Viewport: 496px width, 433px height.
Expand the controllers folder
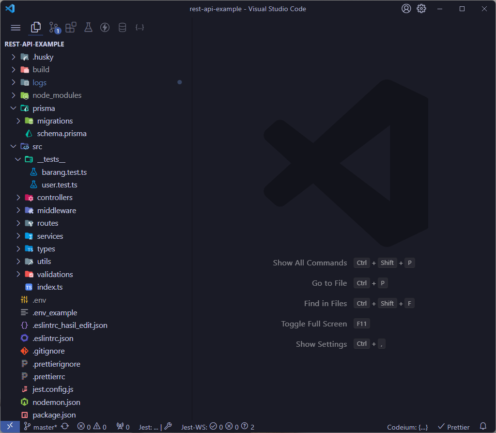(x=96, y=197)
